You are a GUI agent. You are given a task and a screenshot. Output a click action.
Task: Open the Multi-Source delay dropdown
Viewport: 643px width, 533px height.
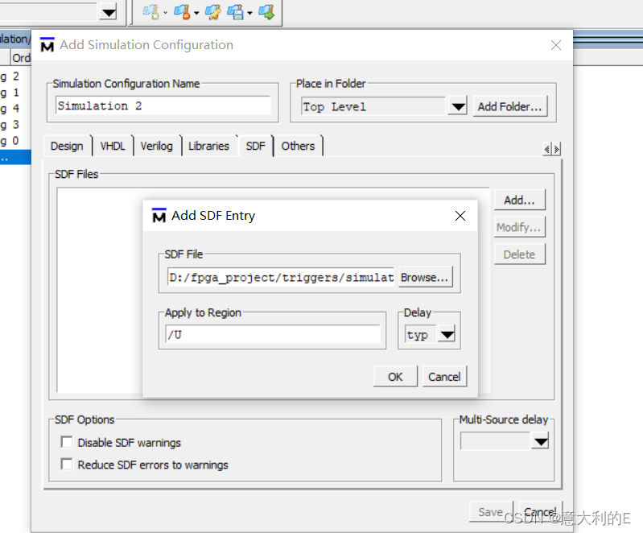(541, 441)
